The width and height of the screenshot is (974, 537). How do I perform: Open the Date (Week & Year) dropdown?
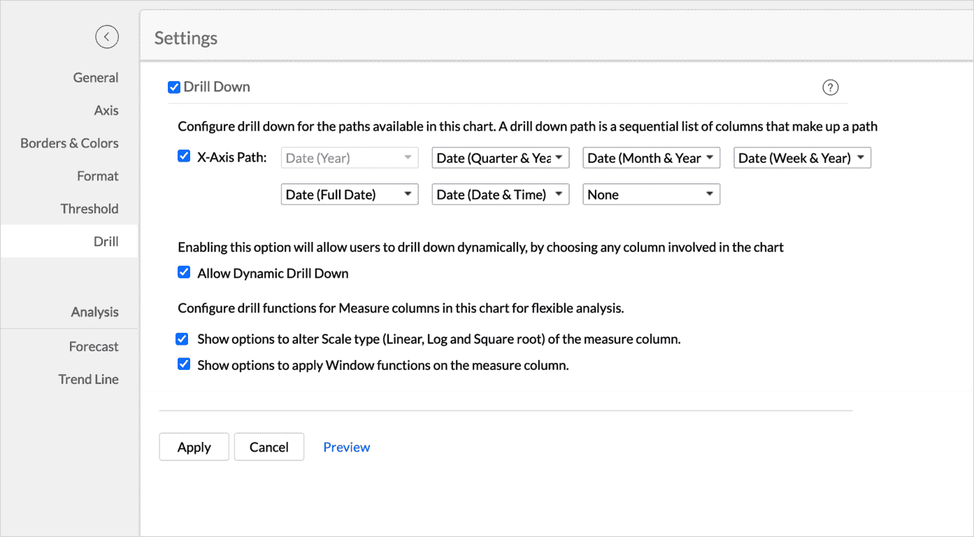802,158
